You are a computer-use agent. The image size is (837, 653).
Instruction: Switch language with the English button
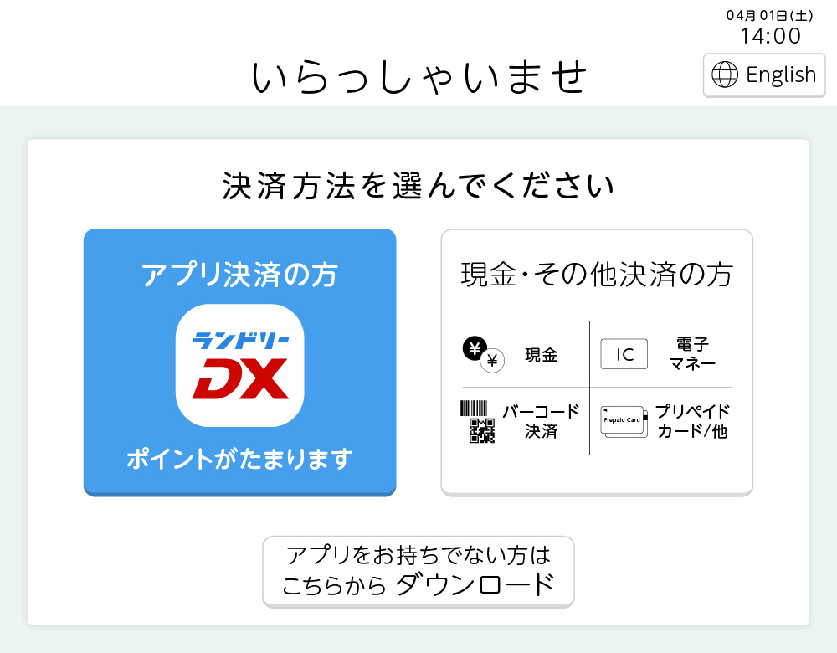764,75
